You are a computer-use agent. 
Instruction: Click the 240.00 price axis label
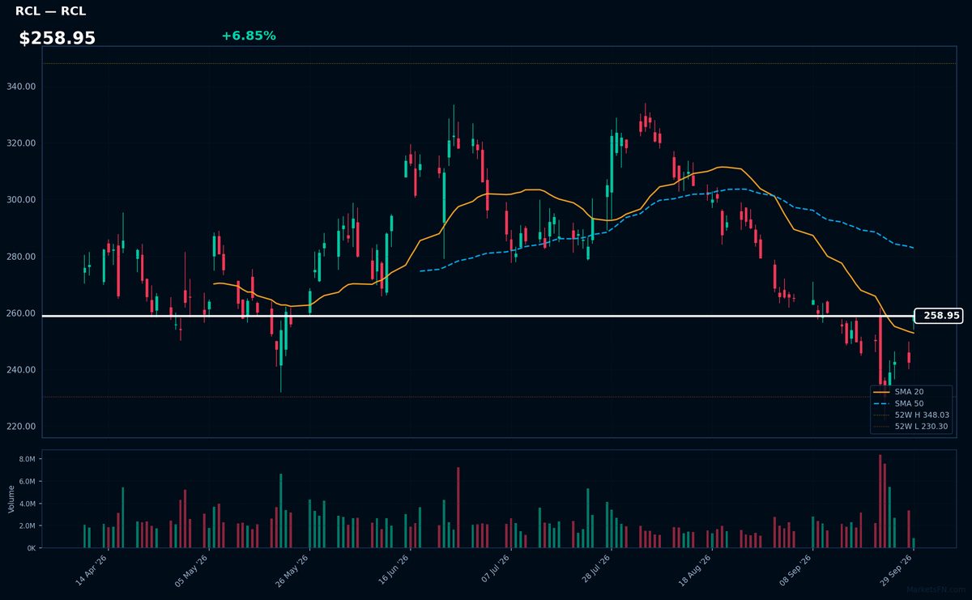click(x=21, y=370)
